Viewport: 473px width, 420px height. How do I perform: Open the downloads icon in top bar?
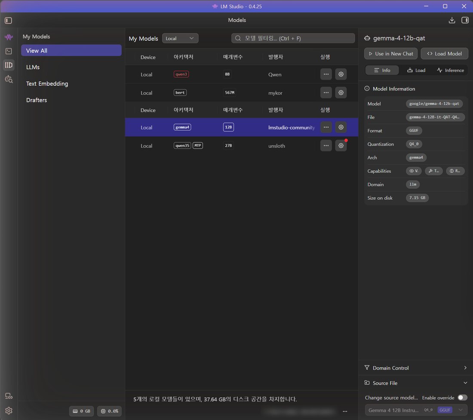[x=451, y=20]
